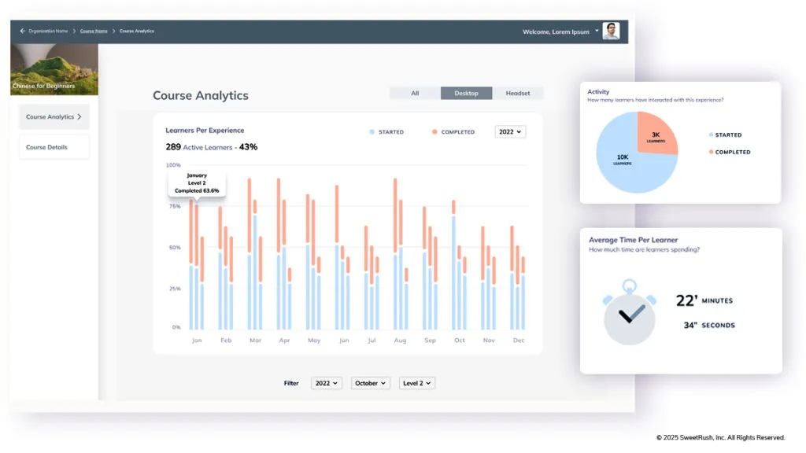
Task: Click Course Analytics in the breadcrumb trail
Action: click(136, 31)
